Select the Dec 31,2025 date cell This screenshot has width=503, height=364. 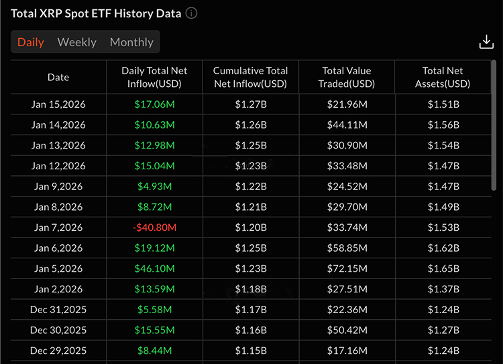pos(58,310)
